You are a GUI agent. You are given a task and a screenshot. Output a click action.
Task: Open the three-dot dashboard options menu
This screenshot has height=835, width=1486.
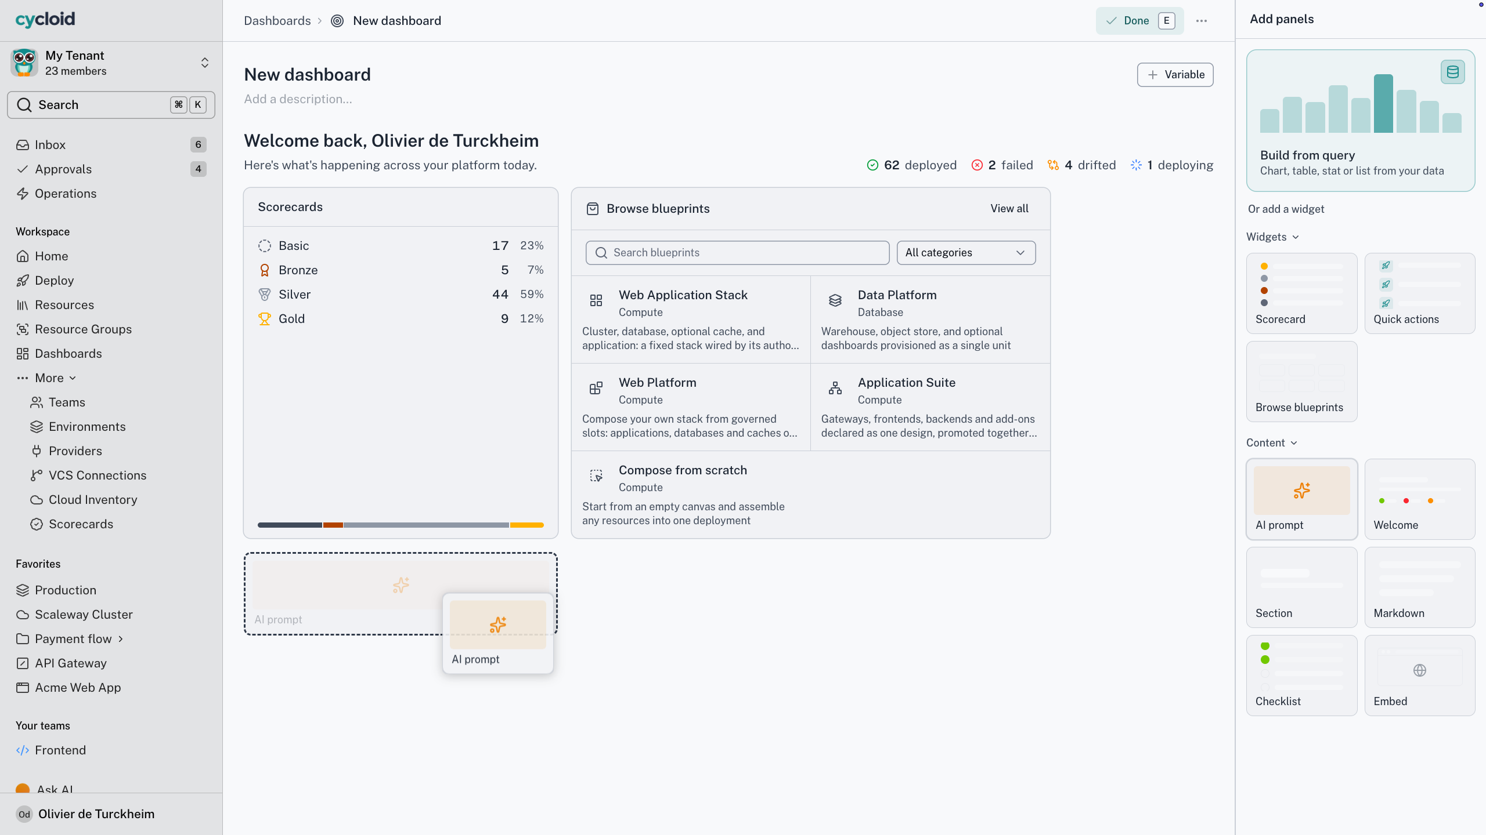click(x=1202, y=21)
